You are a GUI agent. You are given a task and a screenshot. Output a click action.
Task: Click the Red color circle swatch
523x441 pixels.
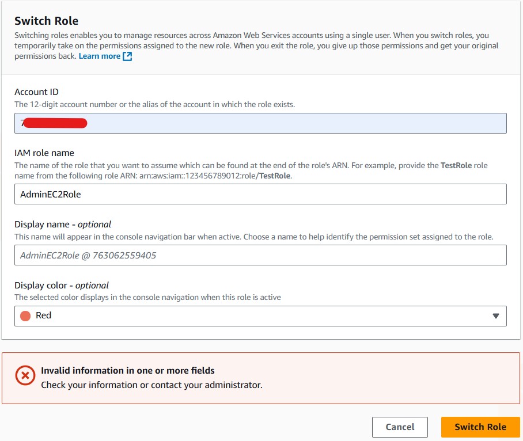point(25,316)
